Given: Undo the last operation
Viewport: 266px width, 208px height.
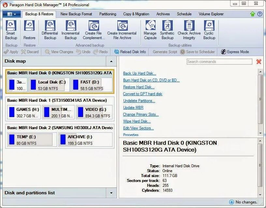Looking at the screenshot, I should point(83,52).
